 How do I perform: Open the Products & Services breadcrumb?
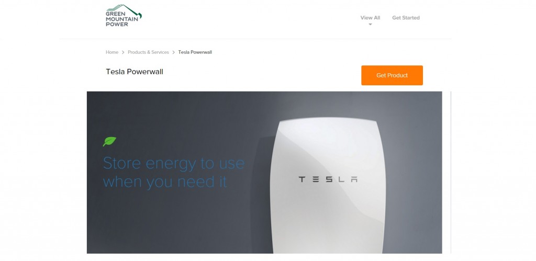[x=148, y=52]
